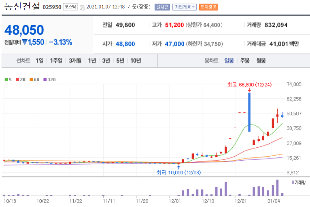Click the 01/04 date axis label
The height and width of the screenshot is (207, 310).
(274, 201)
